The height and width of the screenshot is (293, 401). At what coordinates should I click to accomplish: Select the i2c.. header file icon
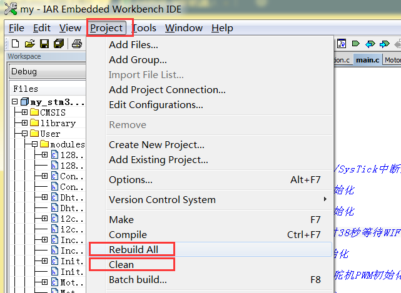click(54, 229)
